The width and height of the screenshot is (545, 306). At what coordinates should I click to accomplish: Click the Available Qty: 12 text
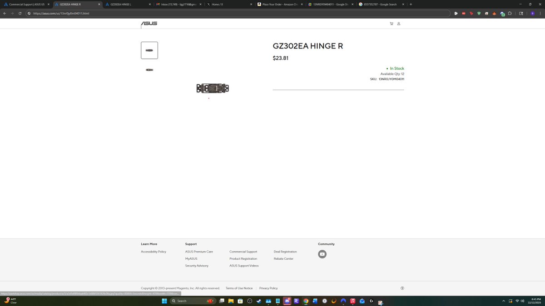pyautogui.click(x=392, y=74)
